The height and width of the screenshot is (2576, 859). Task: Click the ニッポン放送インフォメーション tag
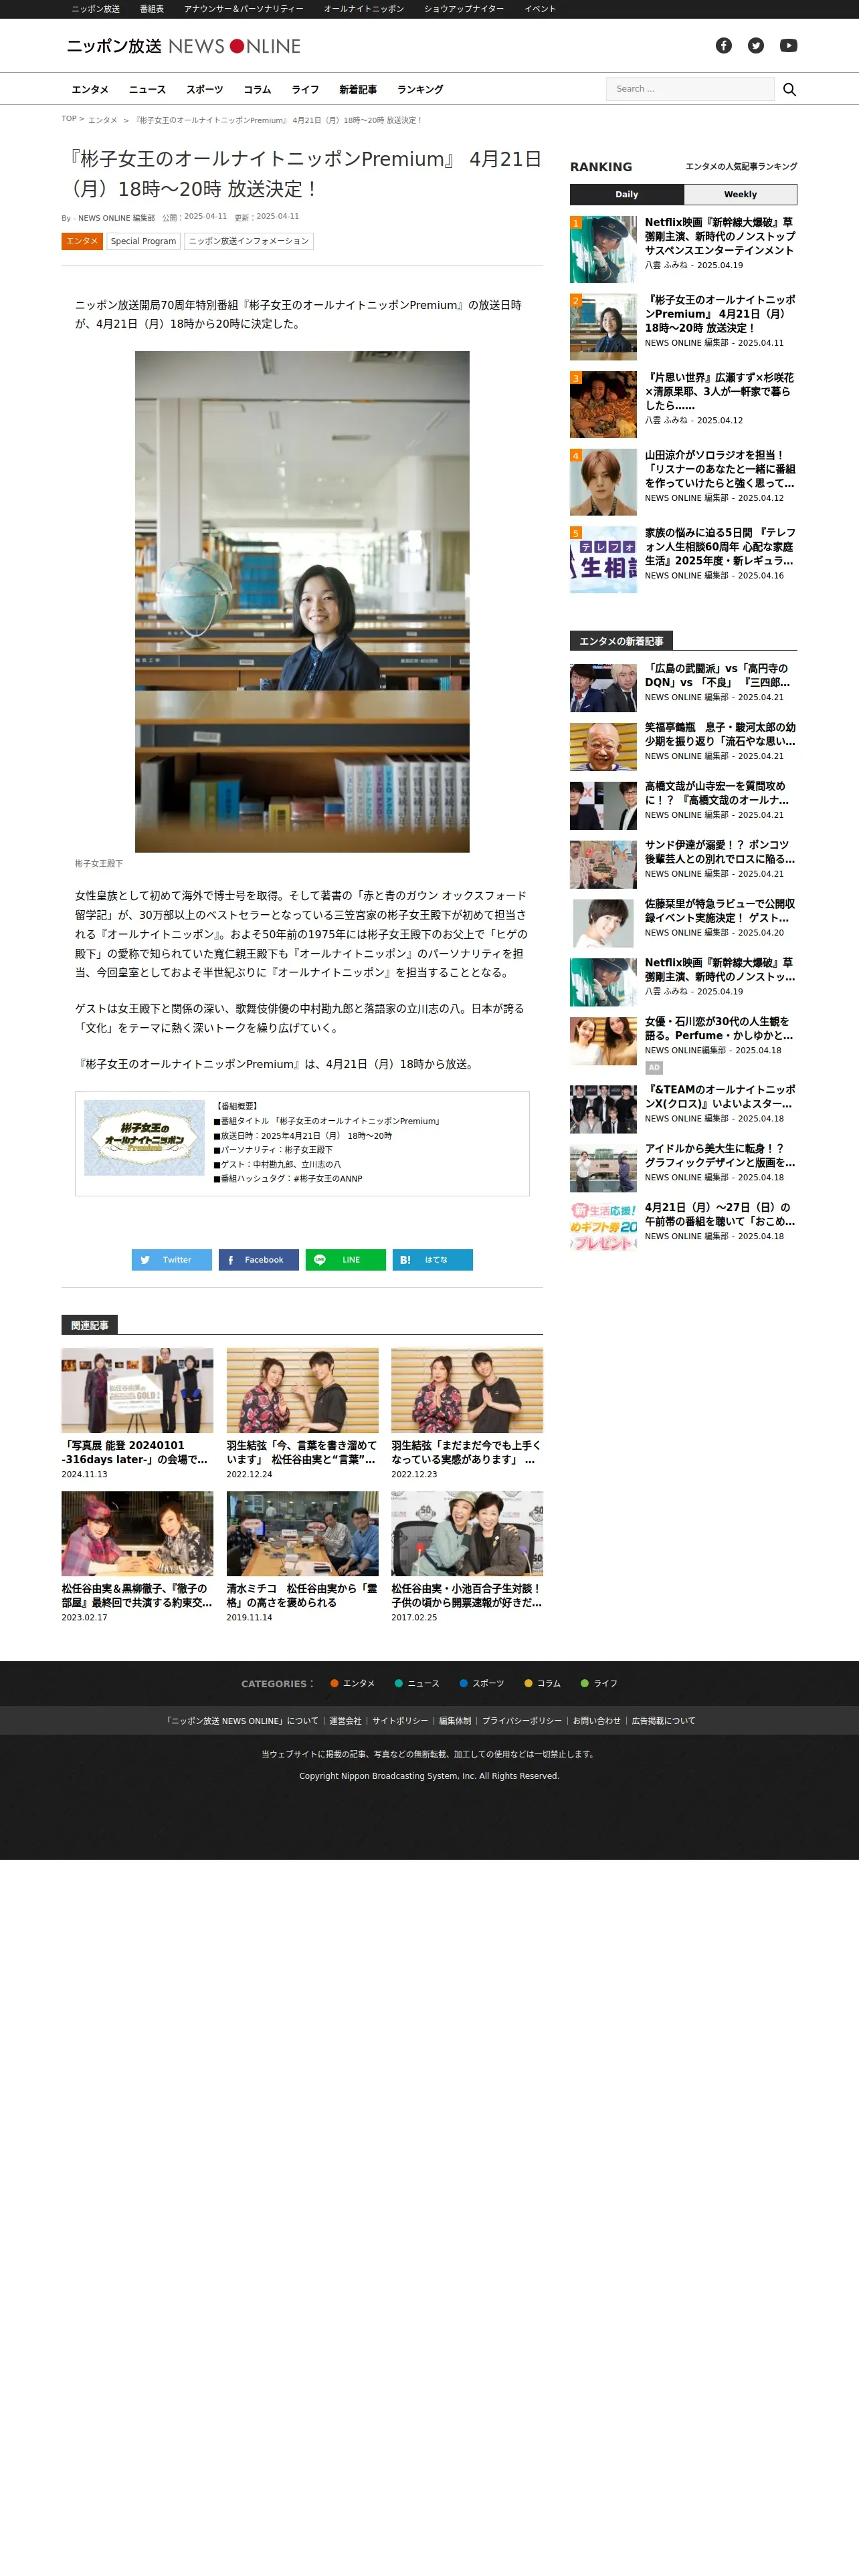[249, 241]
